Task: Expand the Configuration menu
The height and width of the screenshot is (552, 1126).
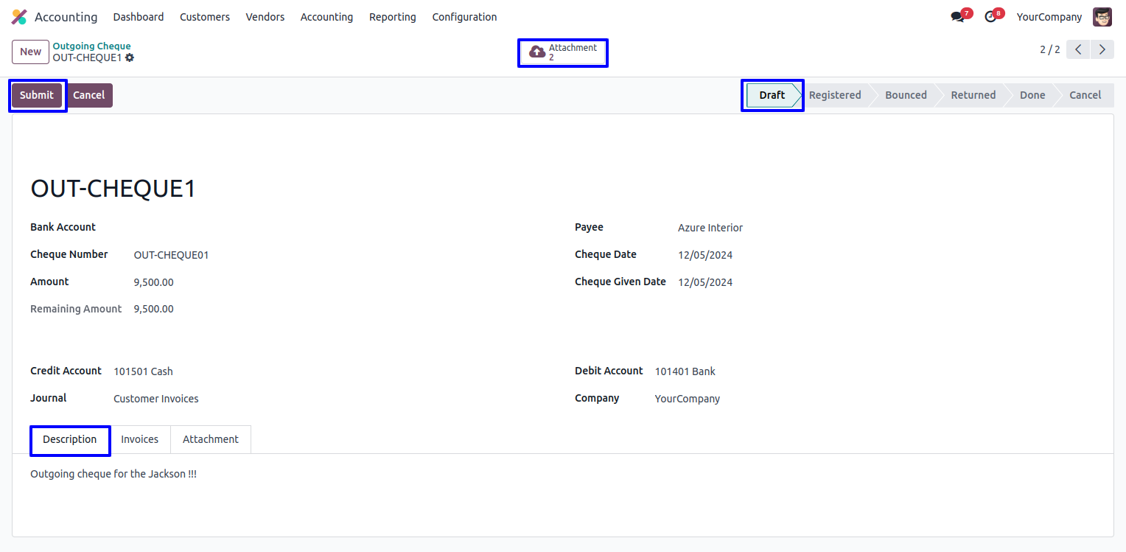Action: tap(464, 17)
